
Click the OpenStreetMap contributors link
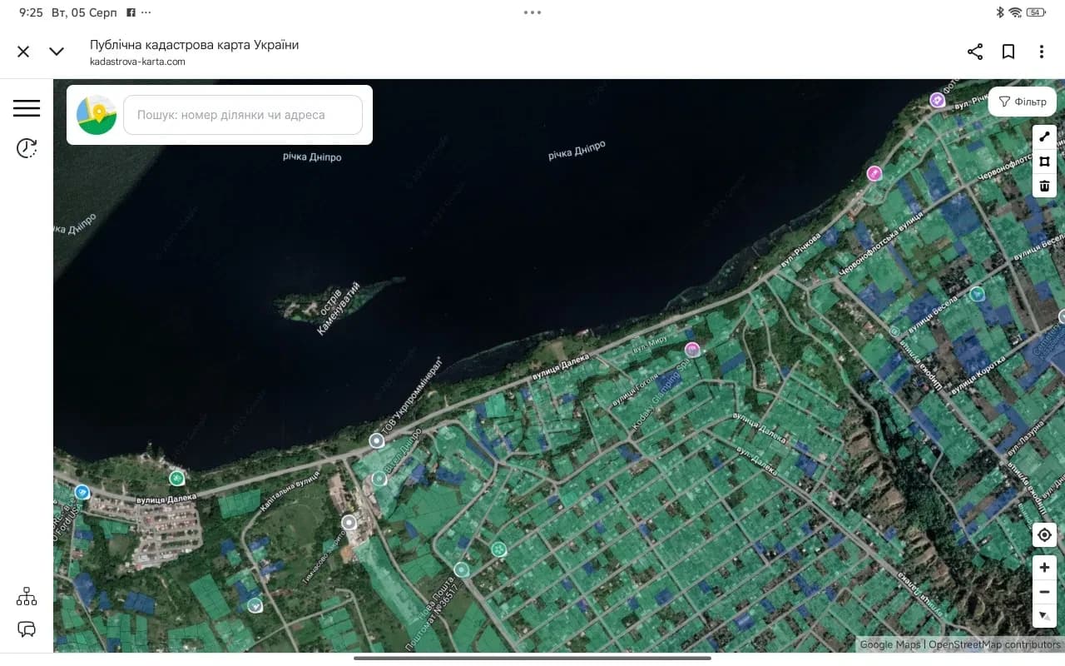(994, 644)
